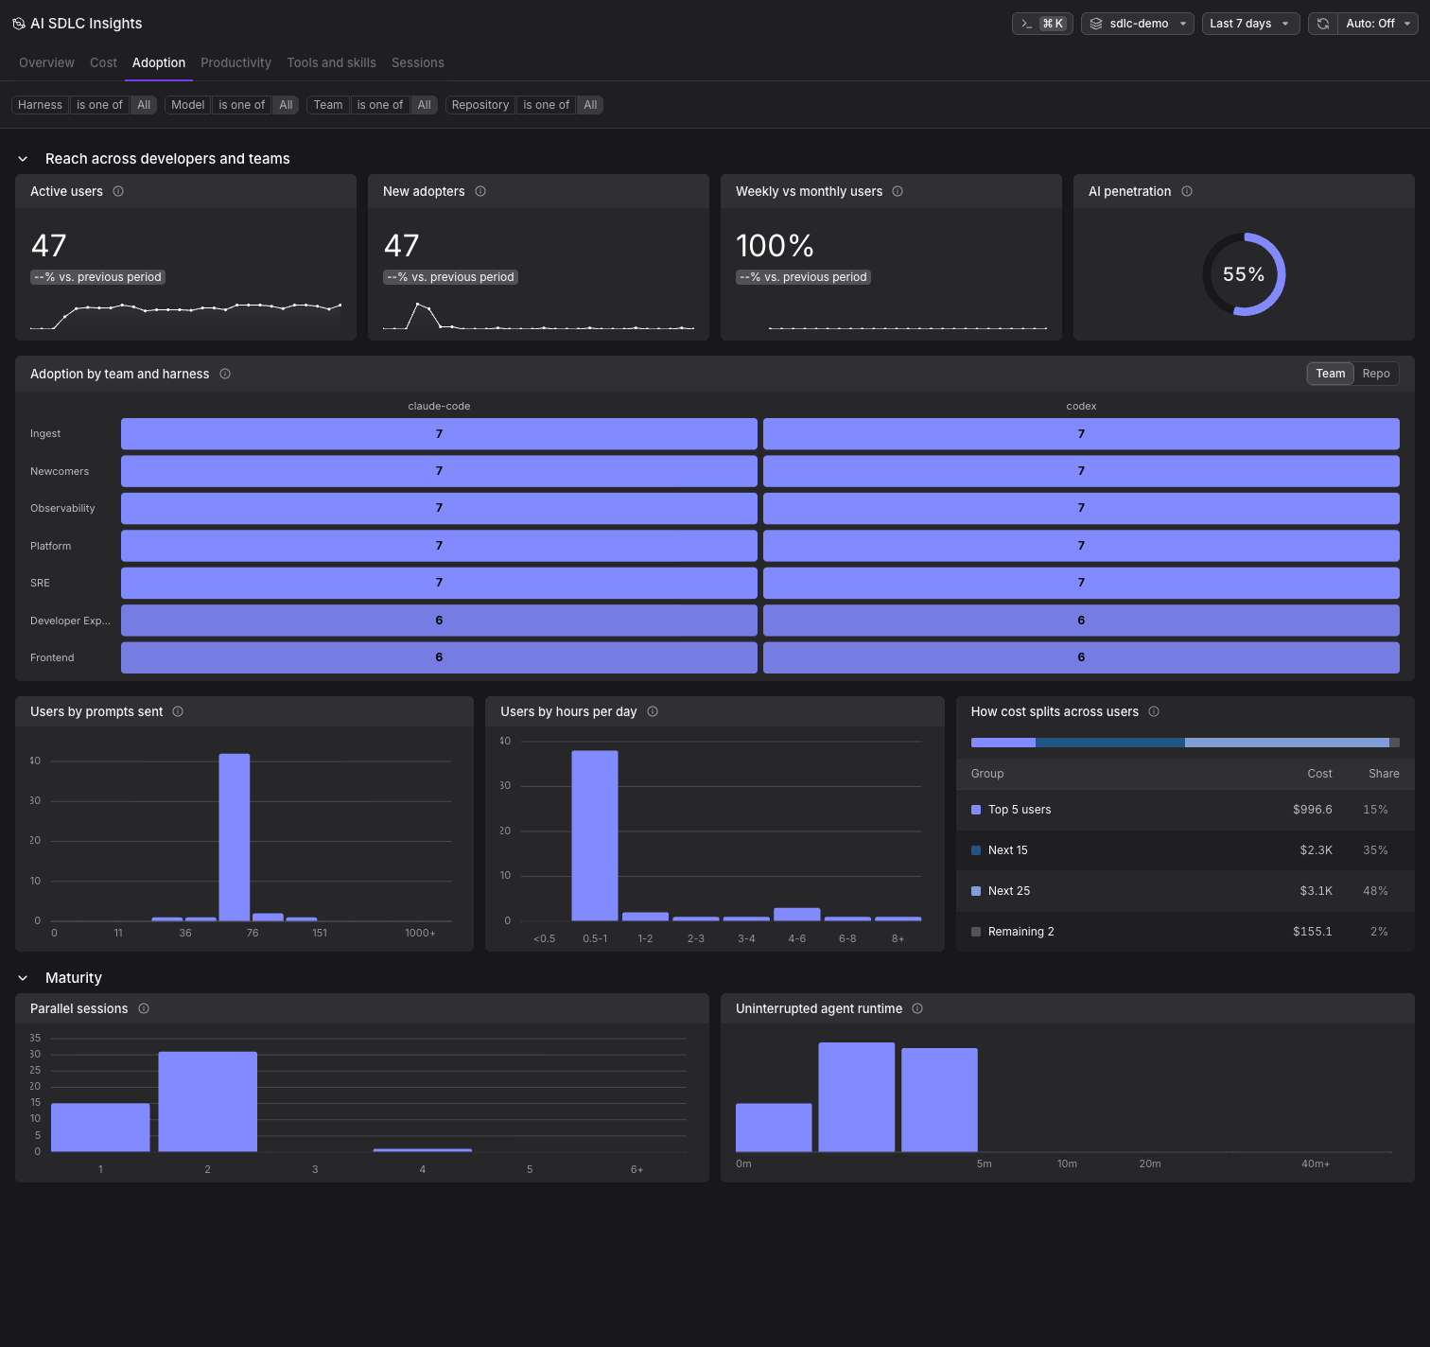Click Ingest claude-code heatmap cell
The image size is (1430, 1347).
coord(439,433)
